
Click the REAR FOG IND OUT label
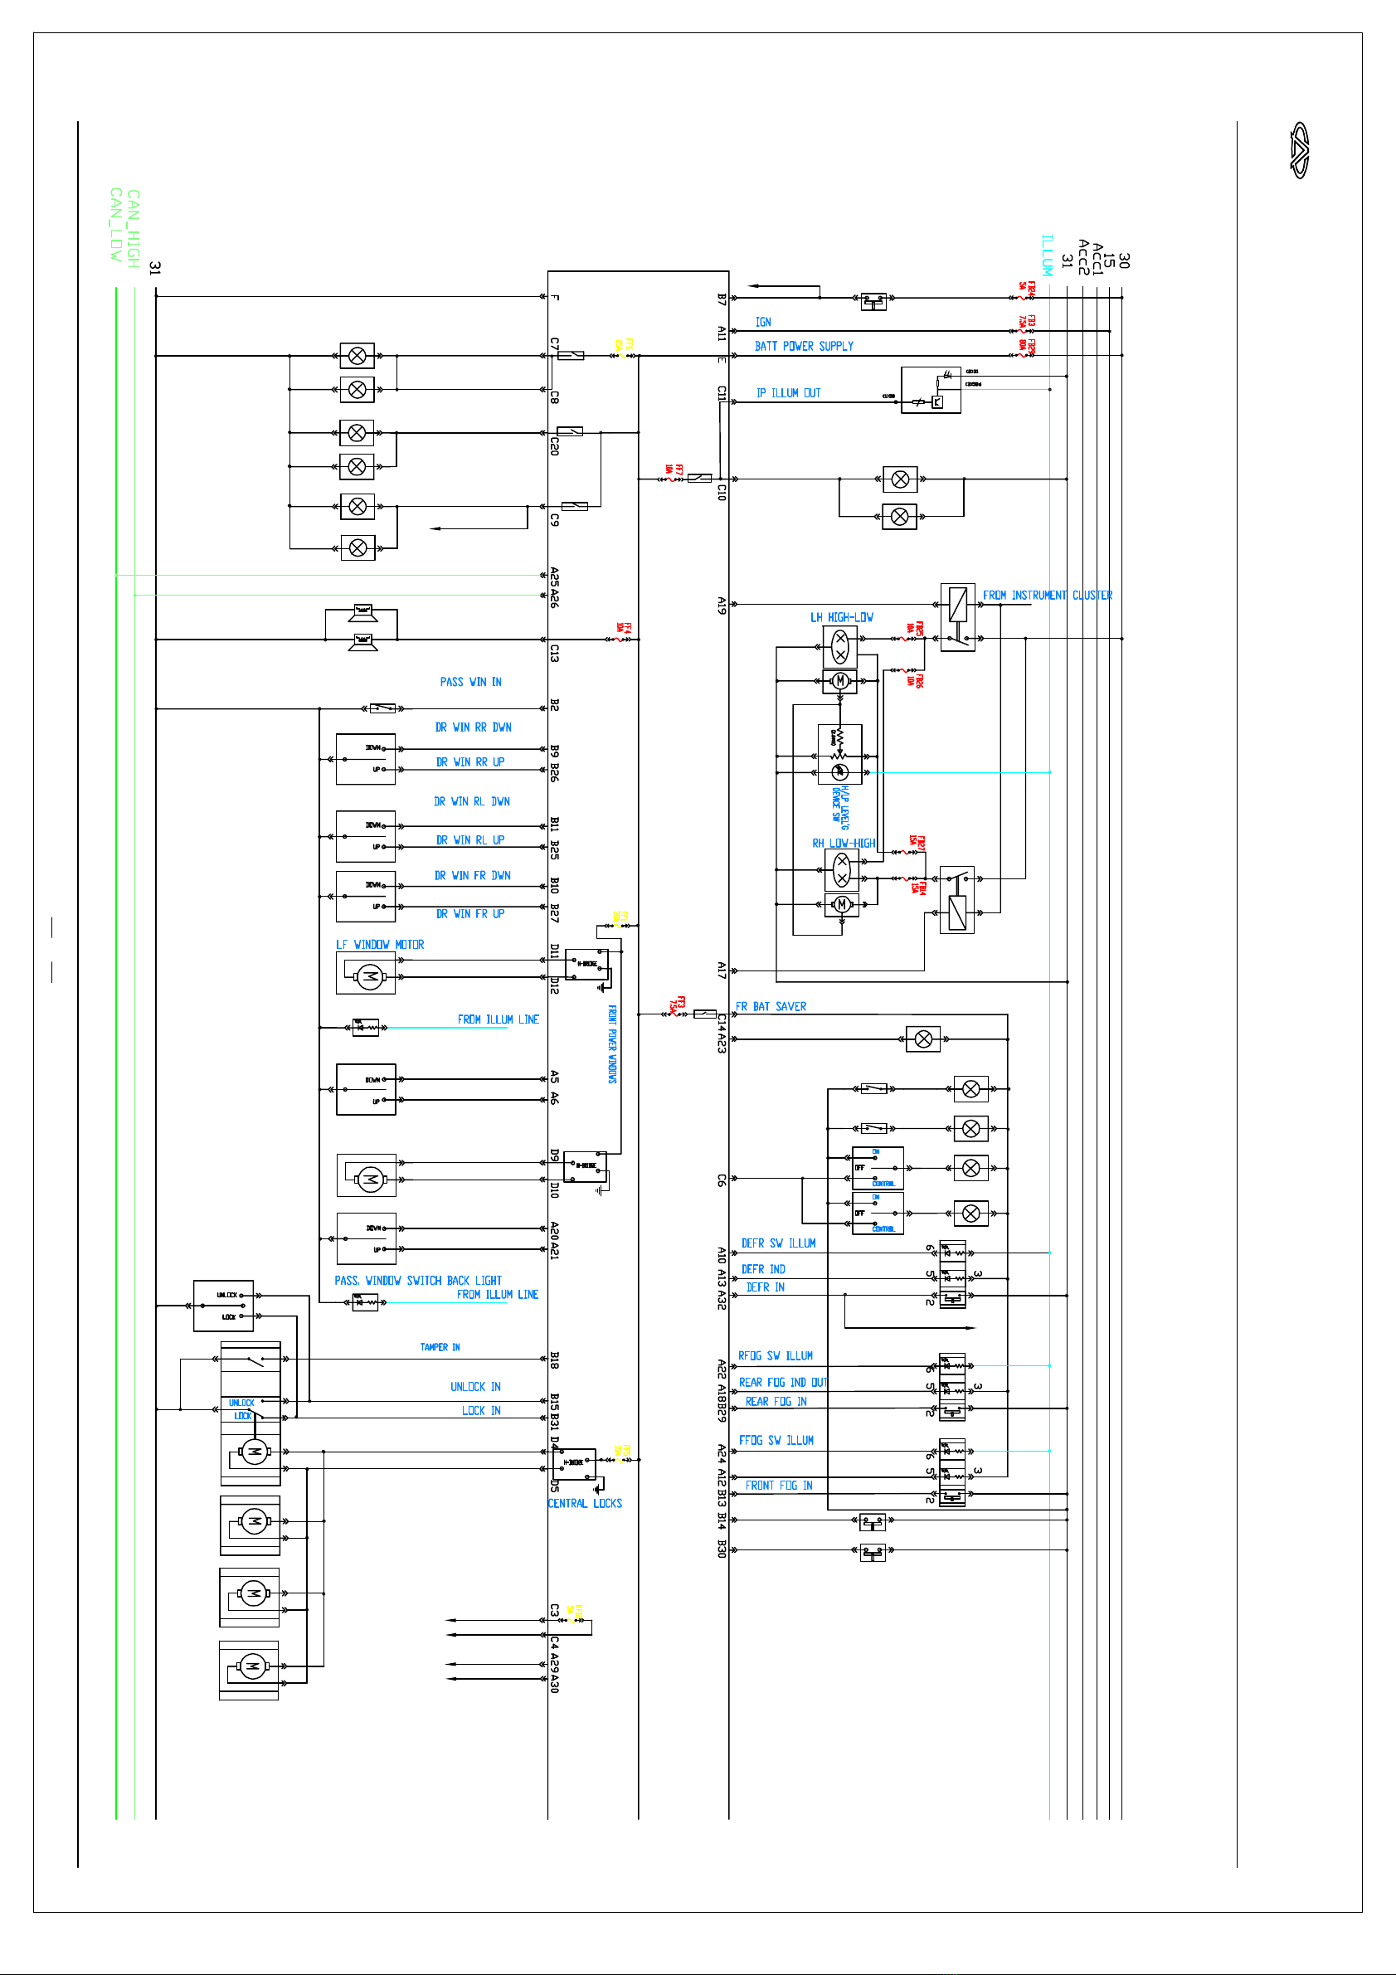(x=783, y=1382)
